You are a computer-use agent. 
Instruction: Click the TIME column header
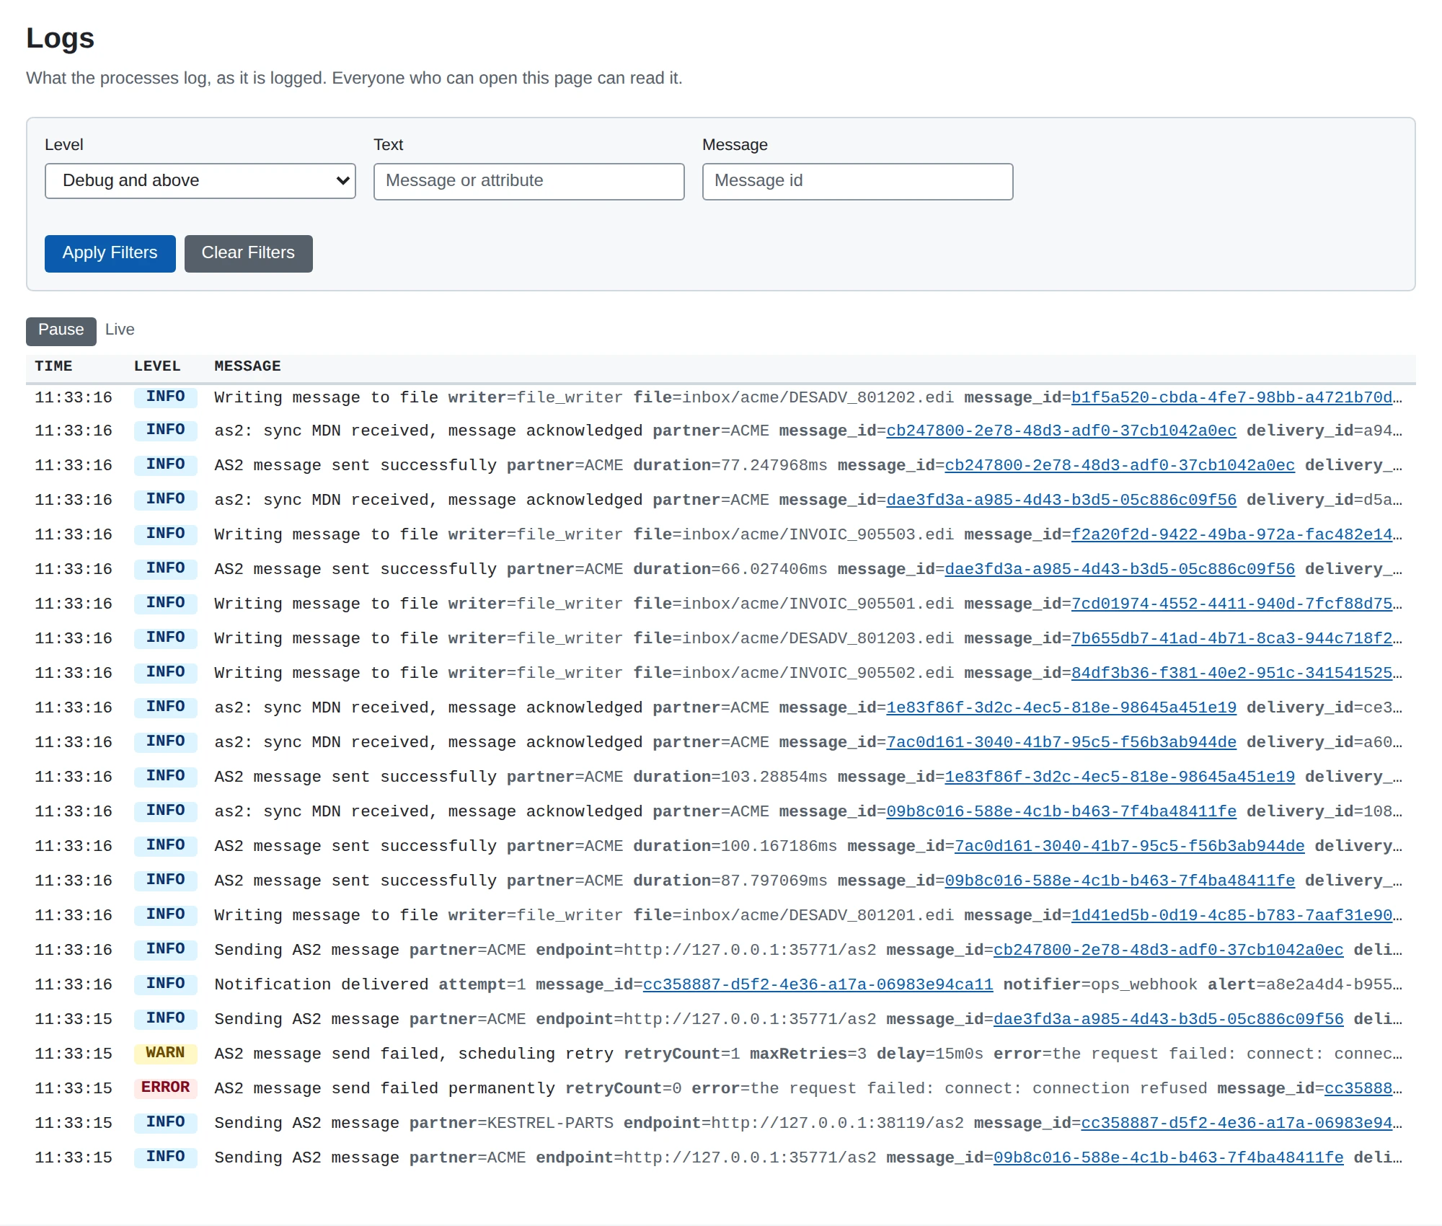(x=53, y=366)
